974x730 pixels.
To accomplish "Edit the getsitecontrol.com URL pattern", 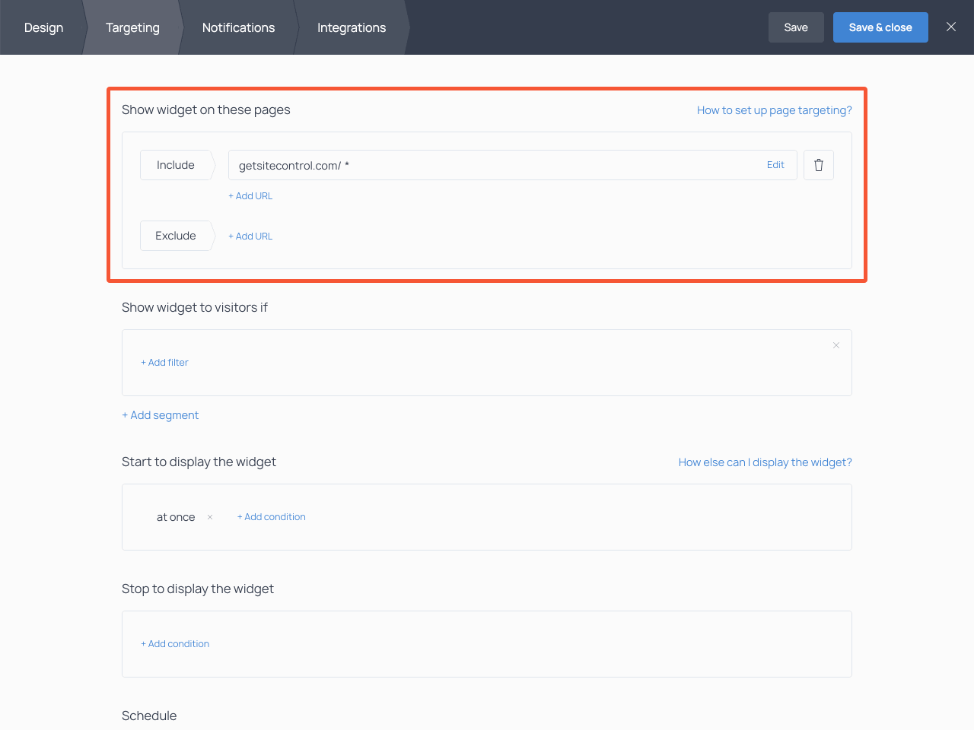I will pos(775,164).
